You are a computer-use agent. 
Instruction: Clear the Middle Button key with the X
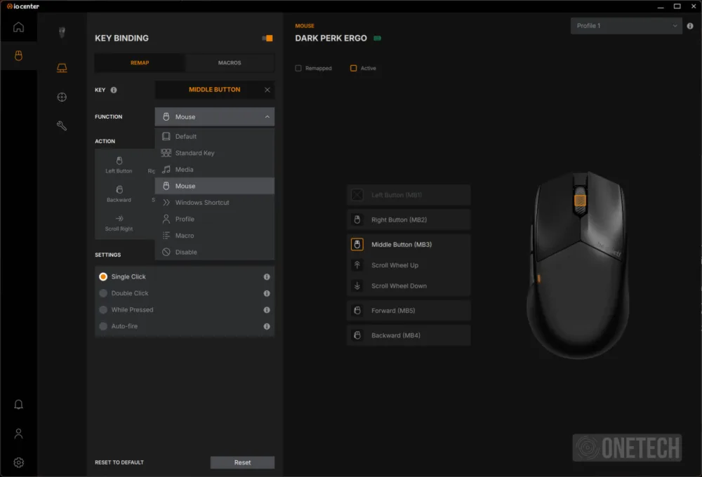(x=266, y=90)
